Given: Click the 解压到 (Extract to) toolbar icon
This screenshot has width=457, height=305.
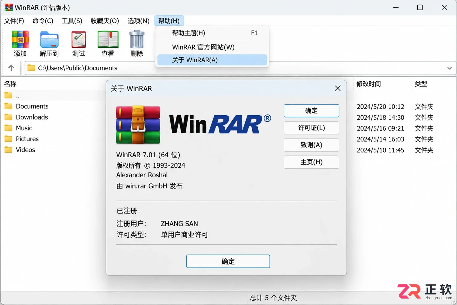Looking at the screenshot, I should (x=50, y=39).
